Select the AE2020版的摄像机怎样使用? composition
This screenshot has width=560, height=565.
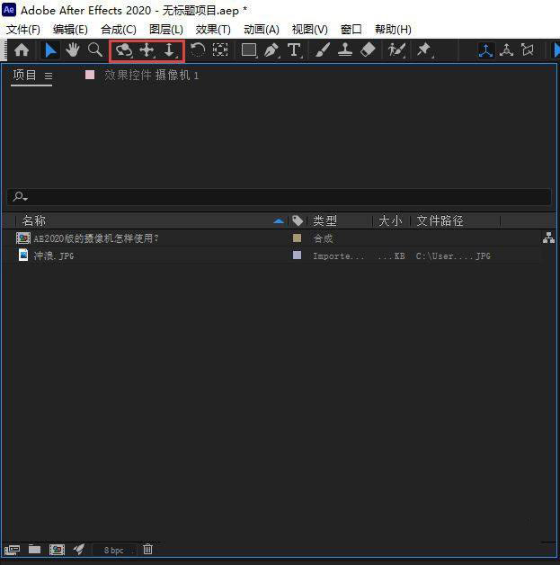pos(96,238)
